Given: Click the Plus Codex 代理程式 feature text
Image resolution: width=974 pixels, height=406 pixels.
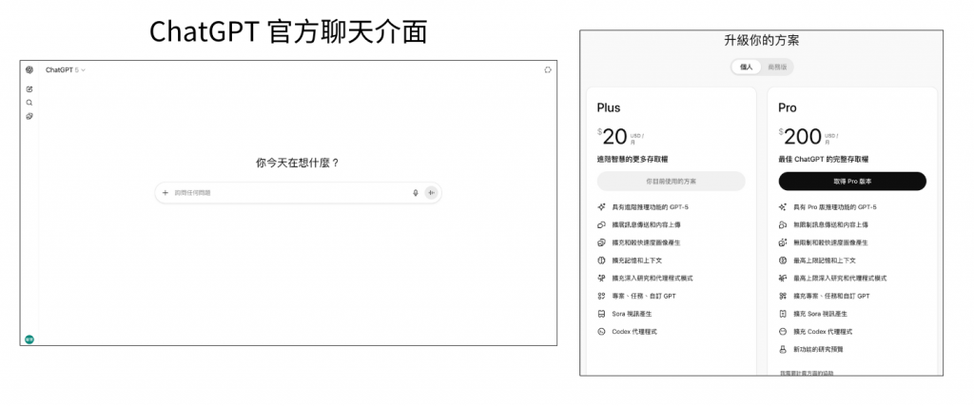Looking at the screenshot, I should click(x=634, y=332).
